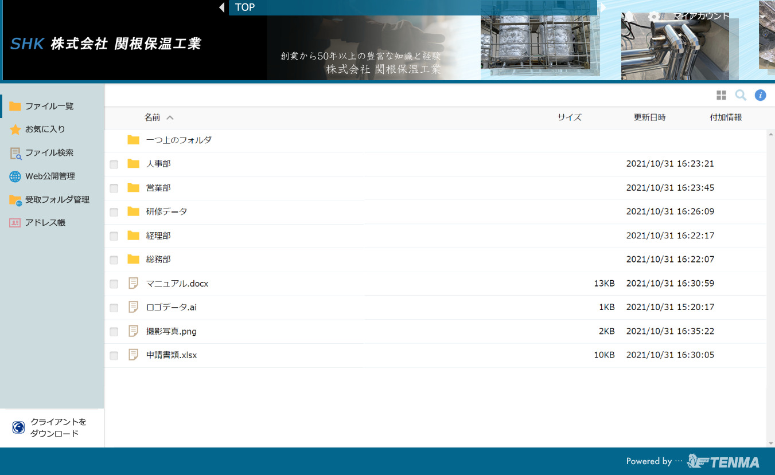Open the 総務部 folder name
The width and height of the screenshot is (775, 475).
point(158,260)
